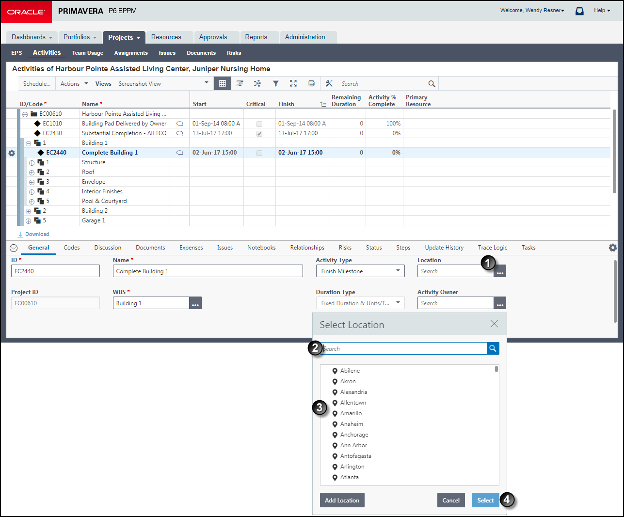Expand the Interior Finishes WBS node

[x=32, y=192]
